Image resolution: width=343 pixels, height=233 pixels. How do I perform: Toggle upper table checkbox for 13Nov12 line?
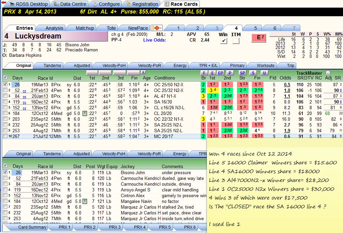(x=5, y=107)
